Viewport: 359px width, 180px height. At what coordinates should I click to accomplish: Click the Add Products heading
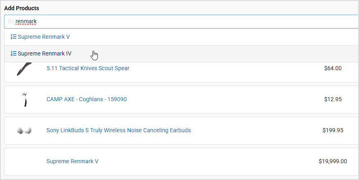(22, 8)
